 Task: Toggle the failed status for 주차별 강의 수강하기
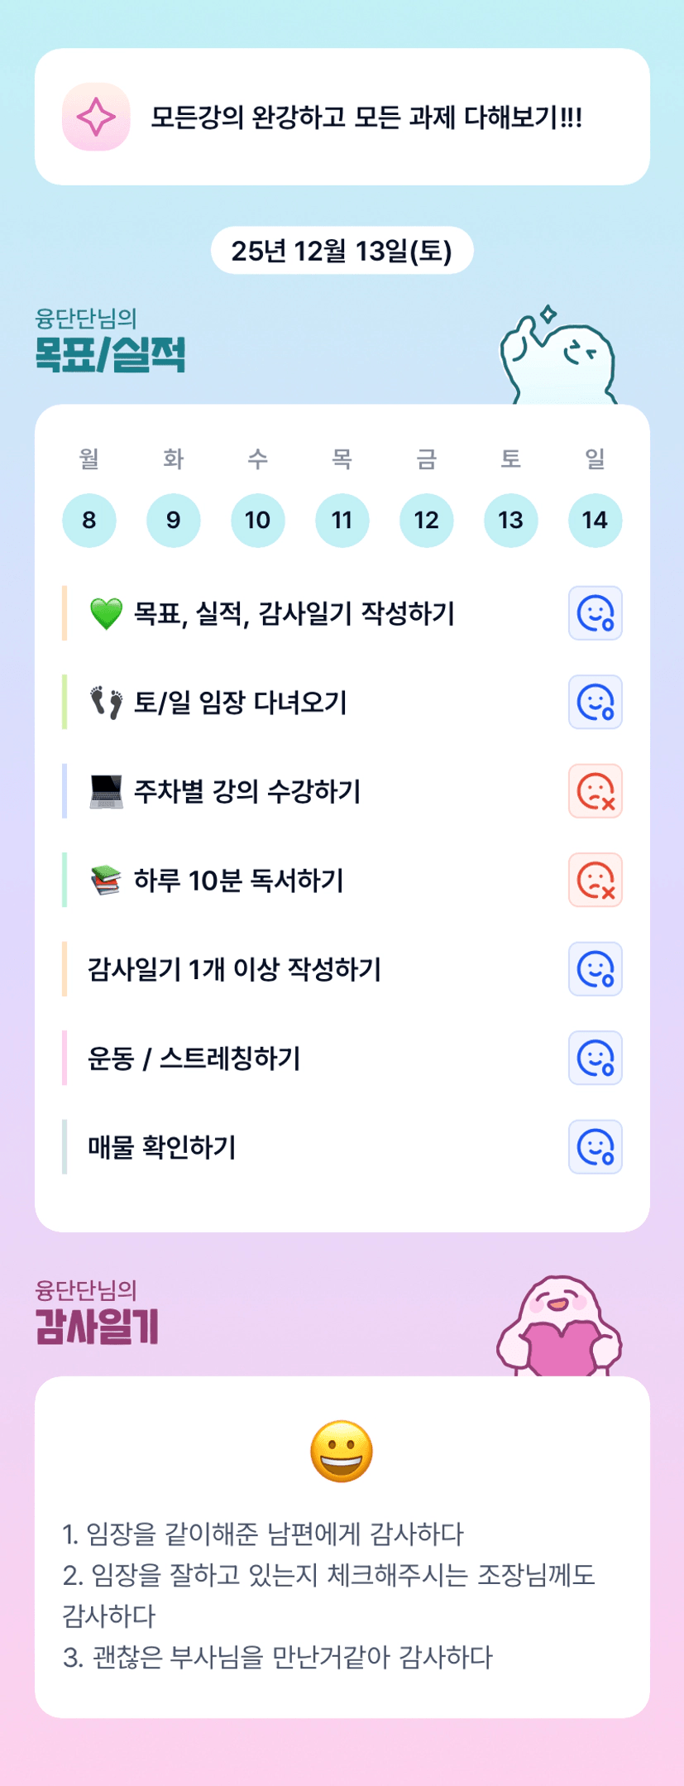595,792
